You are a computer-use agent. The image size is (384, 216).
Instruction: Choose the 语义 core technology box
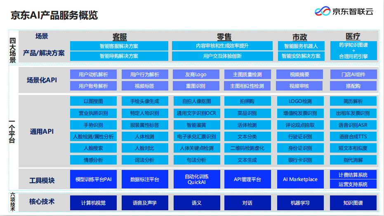[197, 202]
